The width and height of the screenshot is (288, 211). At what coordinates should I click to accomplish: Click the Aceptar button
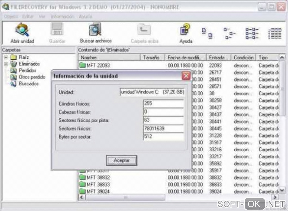pyautogui.click(x=122, y=160)
